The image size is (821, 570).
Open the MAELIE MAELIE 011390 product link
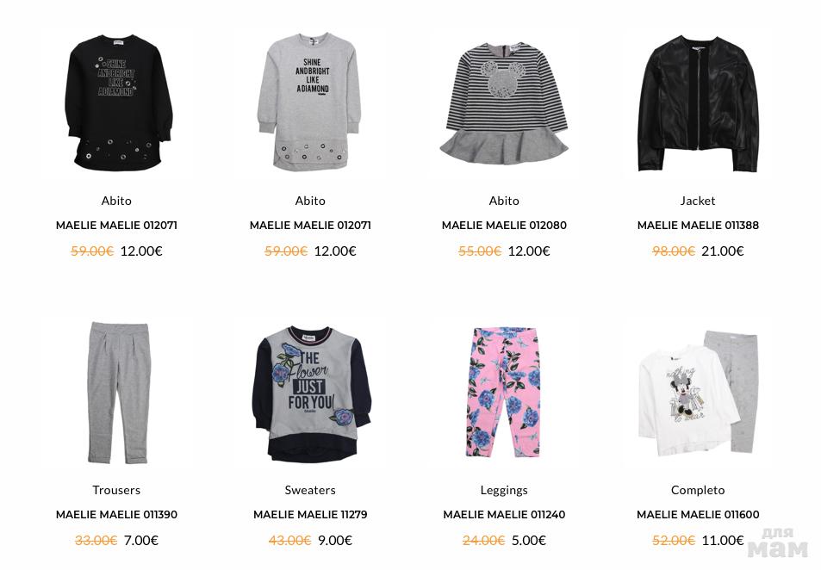[117, 515]
